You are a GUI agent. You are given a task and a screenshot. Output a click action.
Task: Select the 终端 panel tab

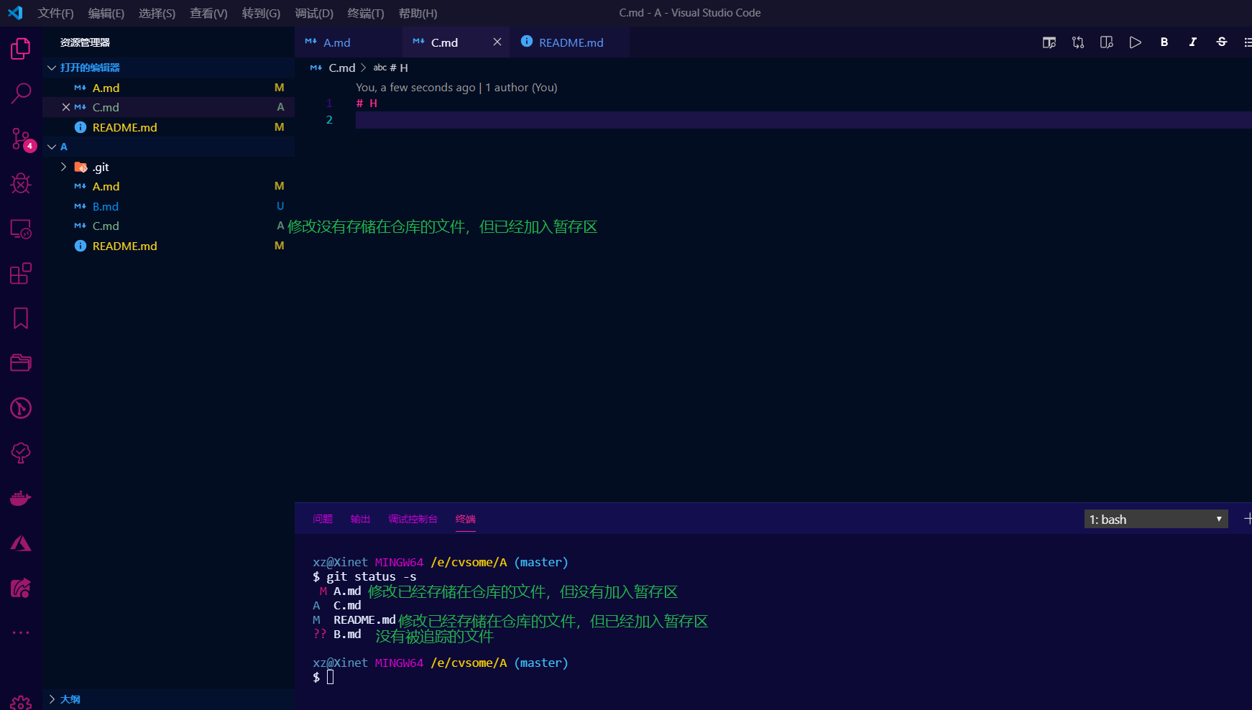click(x=465, y=519)
